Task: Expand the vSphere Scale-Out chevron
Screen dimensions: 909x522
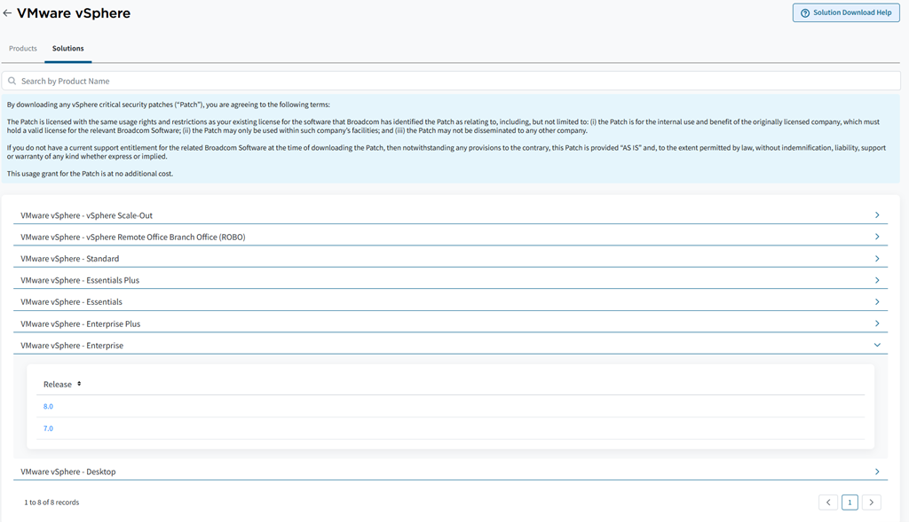Action: (x=877, y=214)
